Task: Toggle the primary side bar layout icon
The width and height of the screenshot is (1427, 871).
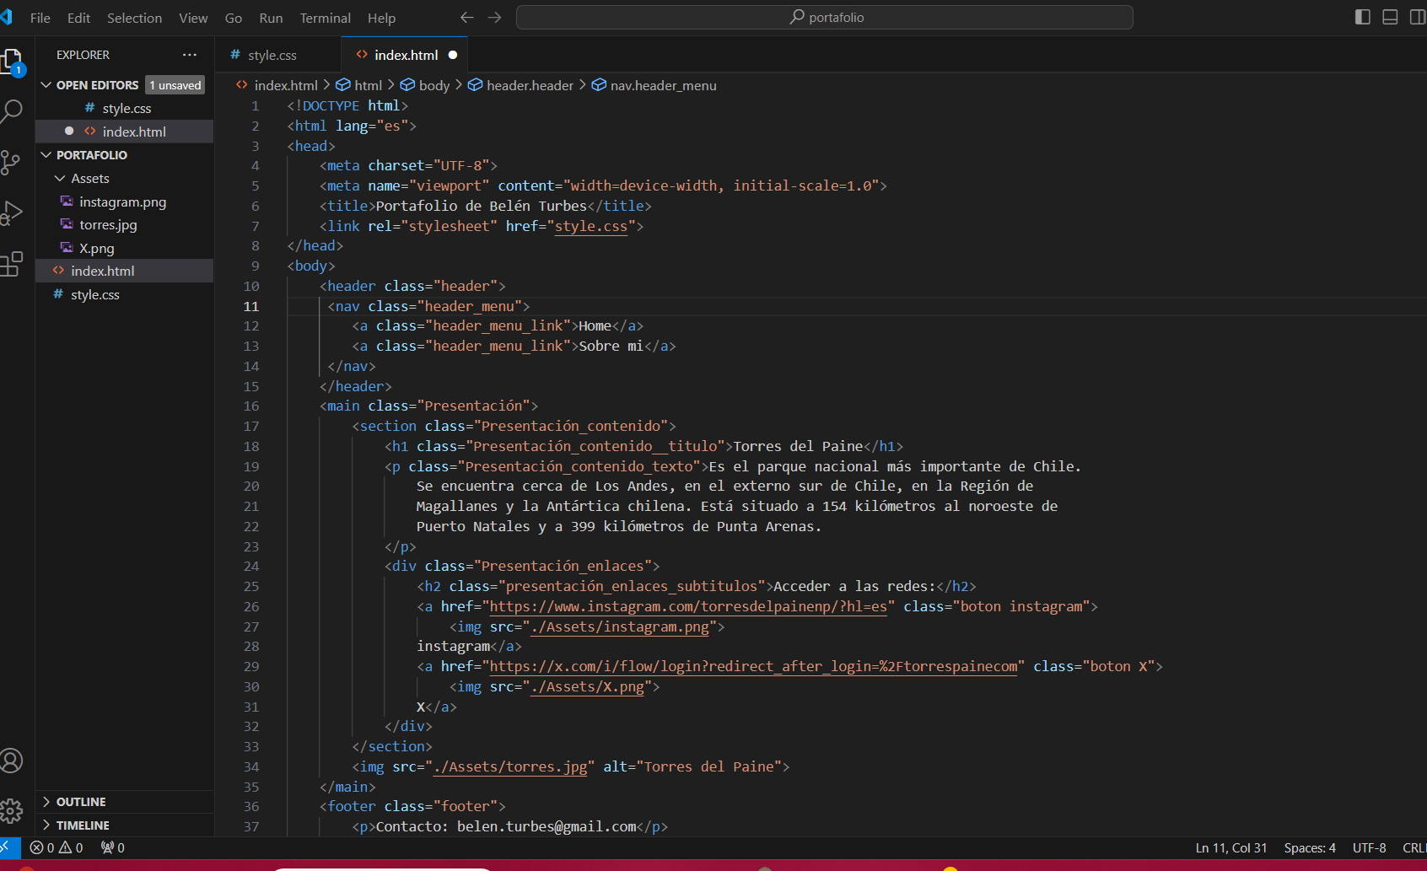Action: [x=1363, y=17]
